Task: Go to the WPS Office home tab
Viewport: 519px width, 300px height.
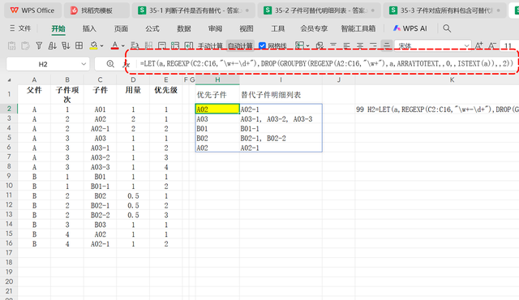Action: coord(32,11)
